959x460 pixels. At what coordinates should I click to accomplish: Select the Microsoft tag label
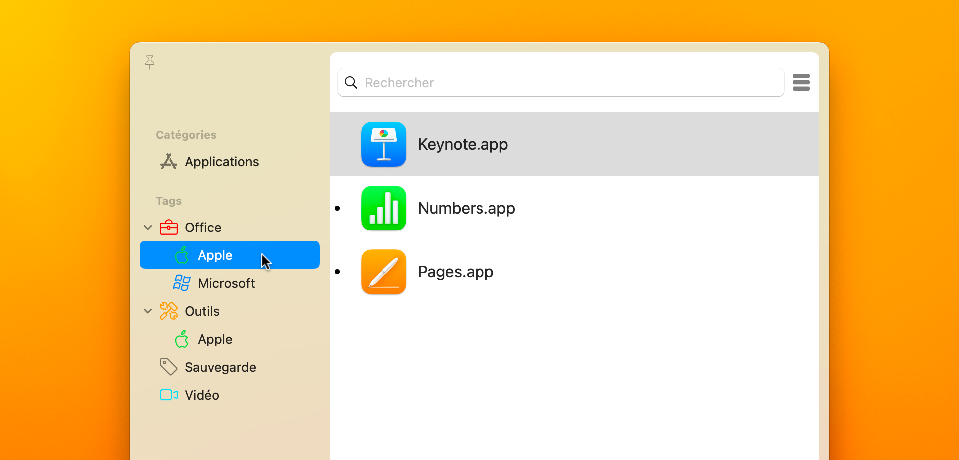coord(226,283)
